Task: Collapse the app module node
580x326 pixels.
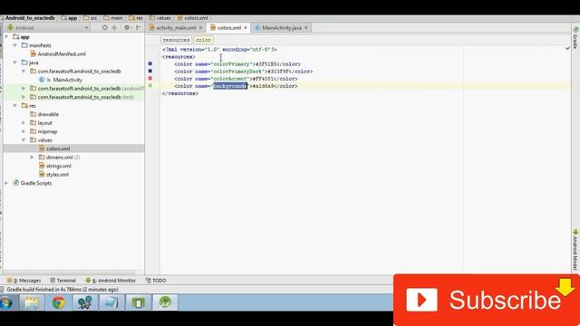Action: click(6, 37)
